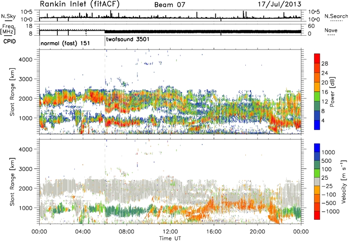
Task: Click the left '10^5' noise axis tick
Action: click(x=27, y=12)
